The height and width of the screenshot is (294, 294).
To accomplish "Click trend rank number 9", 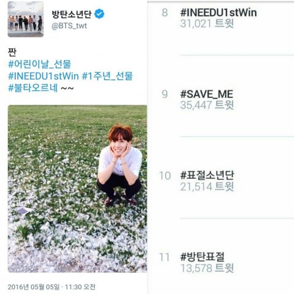I will (x=165, y=94).
